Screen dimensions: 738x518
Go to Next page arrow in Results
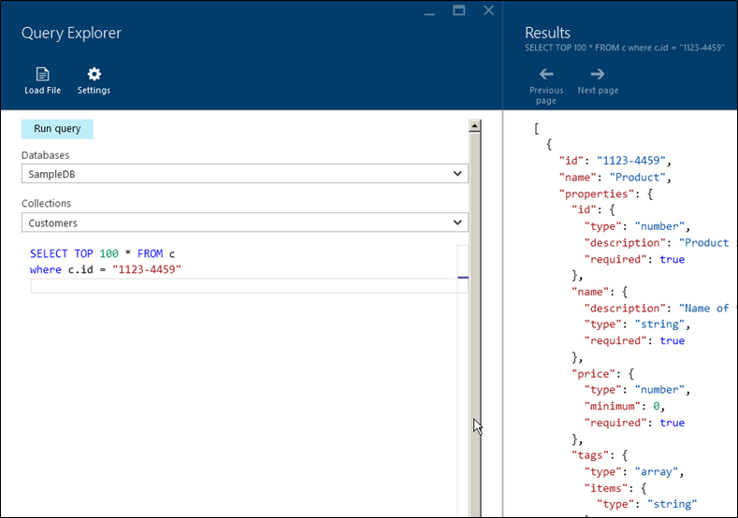point(598,74)
